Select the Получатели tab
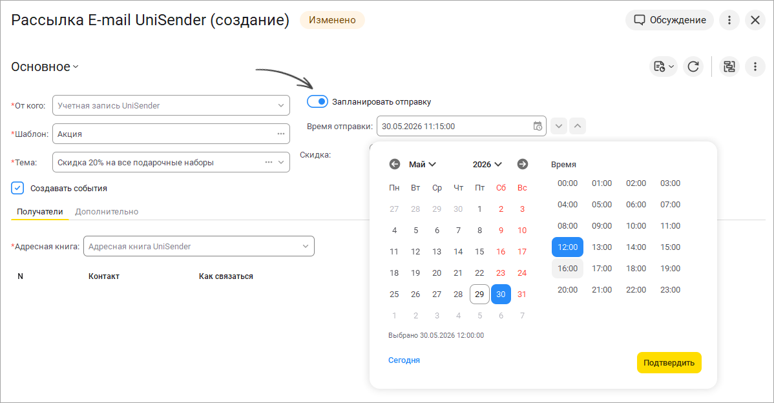The height and width of the screenshot is (403, 774). tap(40, 212)
